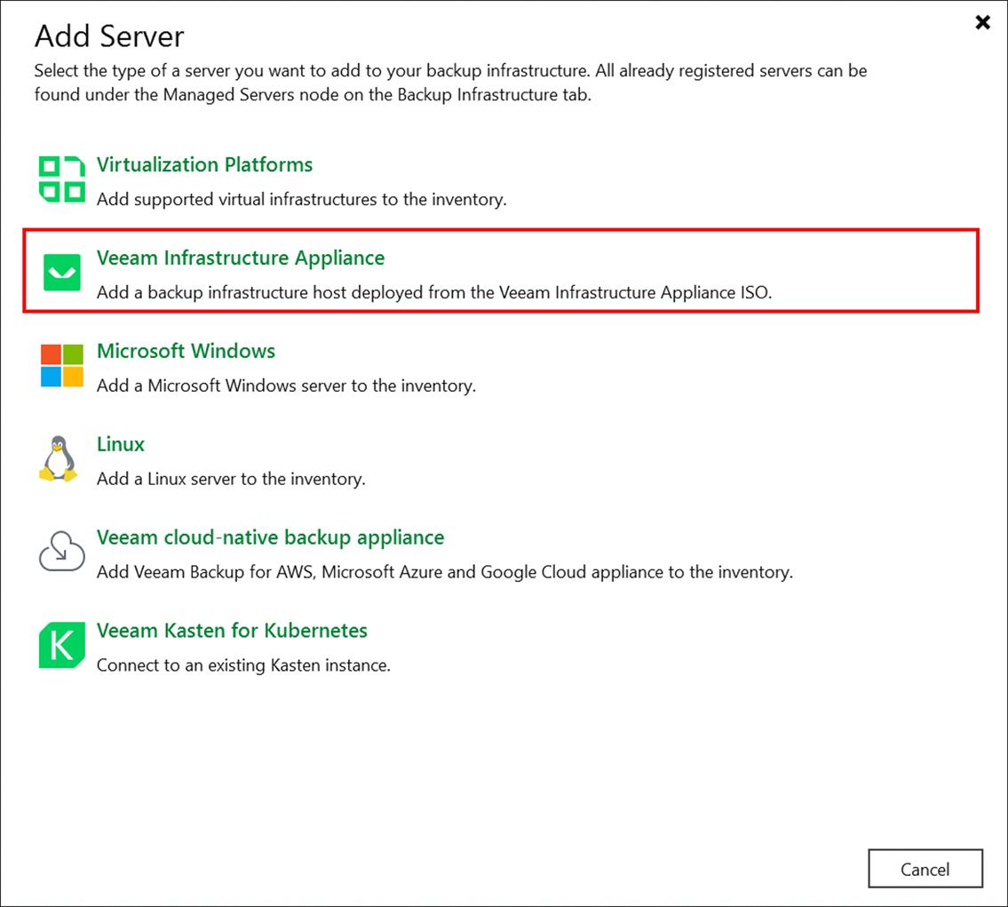Open the Virtualization Platforms option
The image size is (1008, 907).
[x=204, y=164]
